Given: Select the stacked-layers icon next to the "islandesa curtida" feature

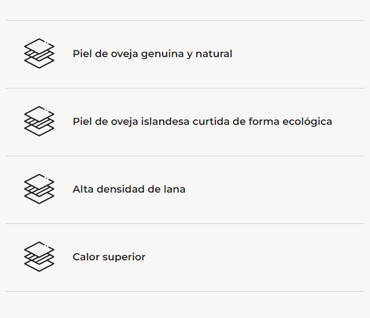Looking at the screenshot, I should point(39,121).
